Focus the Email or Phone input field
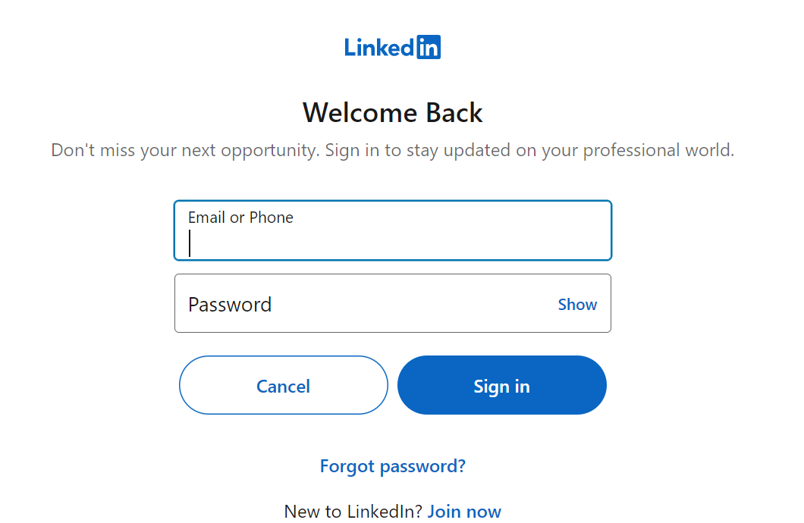 click(x=393, y=230)
